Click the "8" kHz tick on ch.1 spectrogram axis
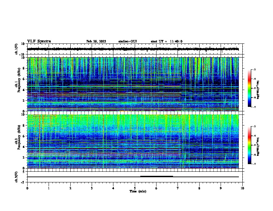Viewport: 273px width, 211px height. click(x=24, y=68)
